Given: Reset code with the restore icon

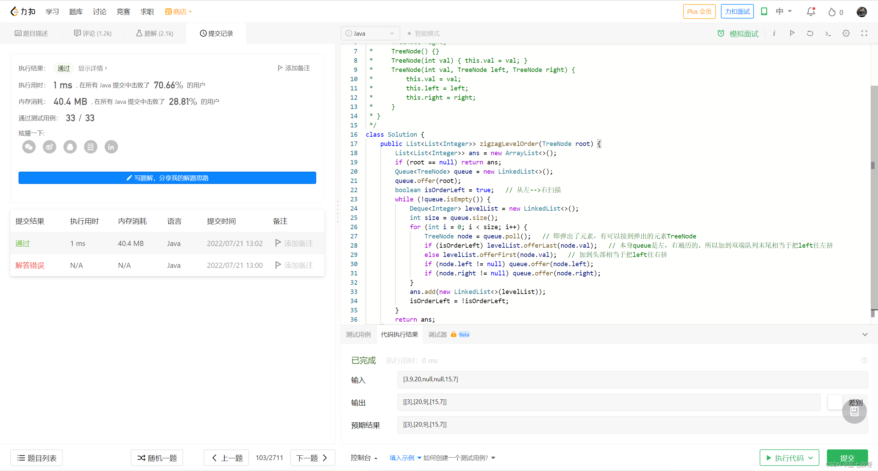Looking at the screenshot, I should click(810, 33).
